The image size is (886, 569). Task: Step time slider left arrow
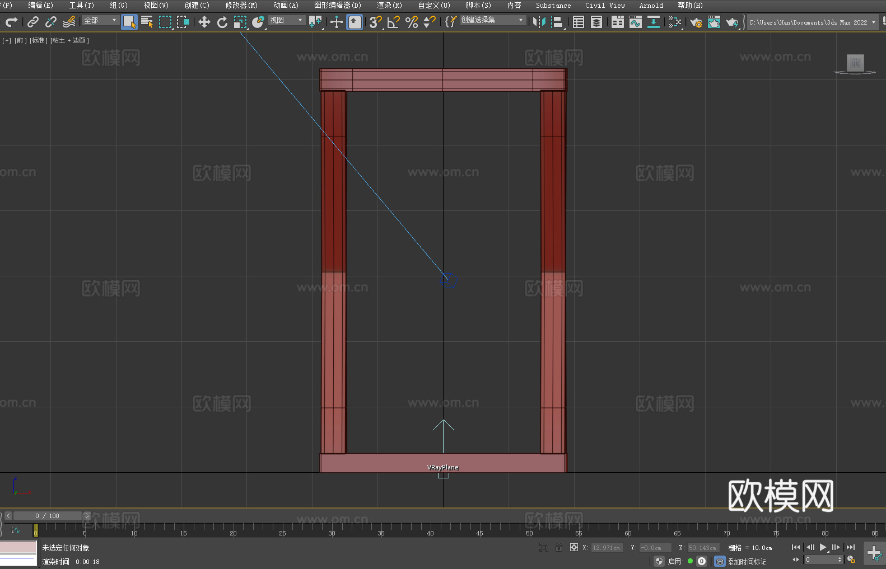(x=8, y=516)
